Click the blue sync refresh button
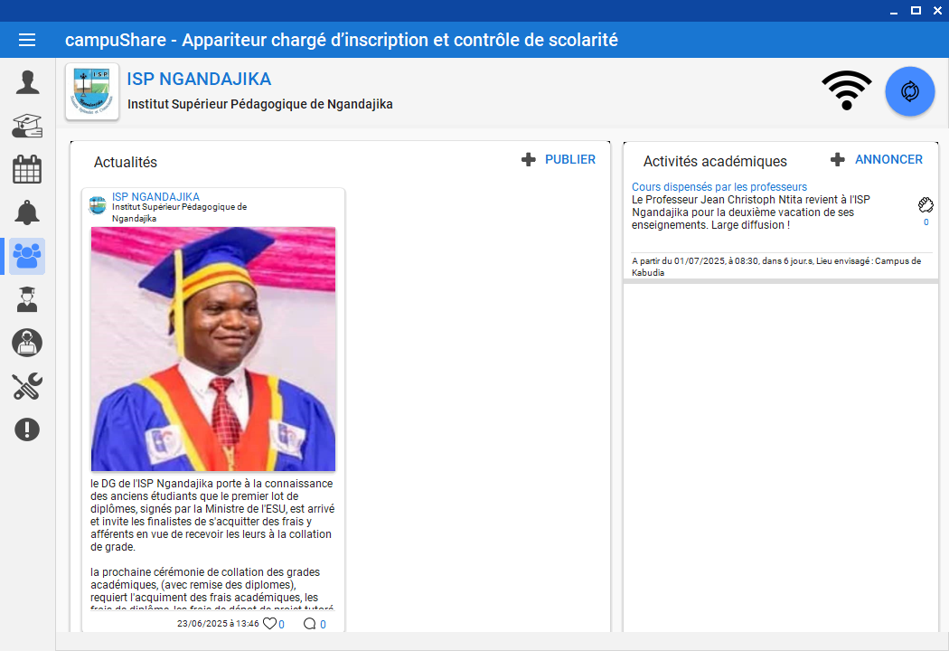Screen dimensions: 949x651 [909, 91]
